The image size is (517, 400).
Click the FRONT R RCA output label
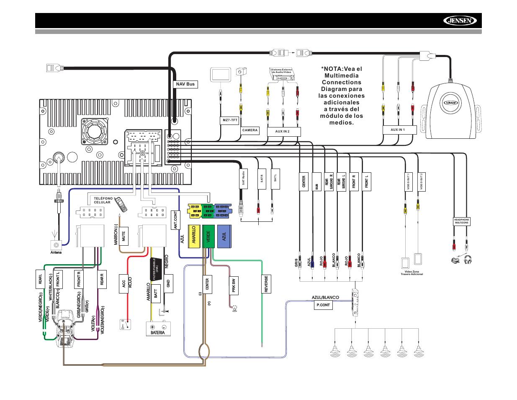(x=354, y=182)
